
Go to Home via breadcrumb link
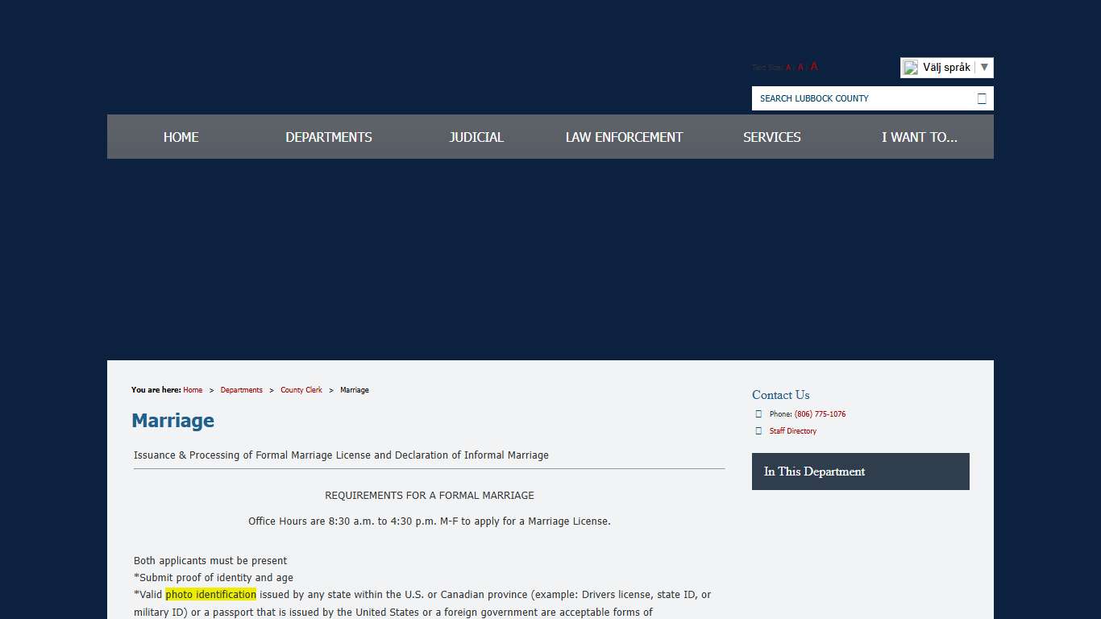193,390
